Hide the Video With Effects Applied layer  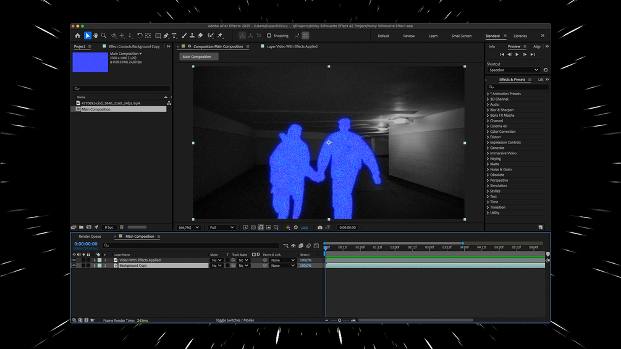(74, 261)
